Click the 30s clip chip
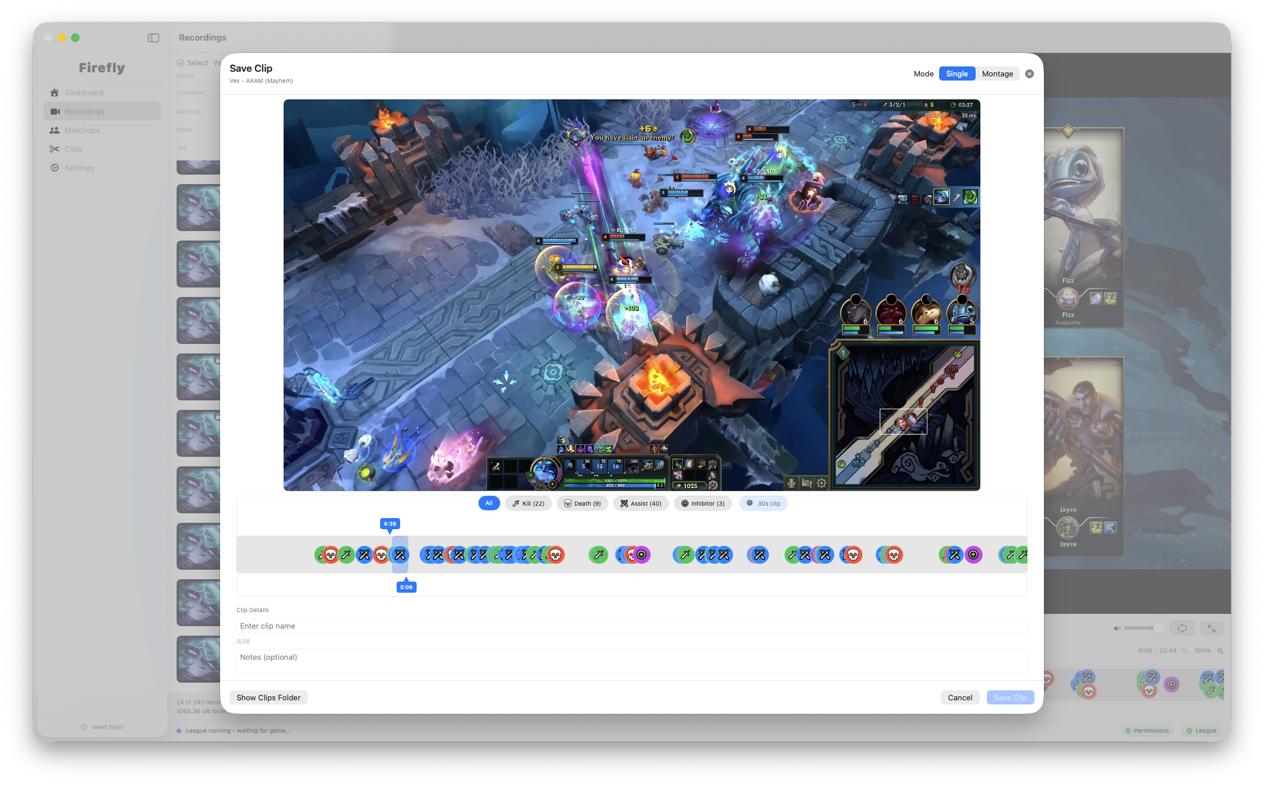 (x=763, y=503)
